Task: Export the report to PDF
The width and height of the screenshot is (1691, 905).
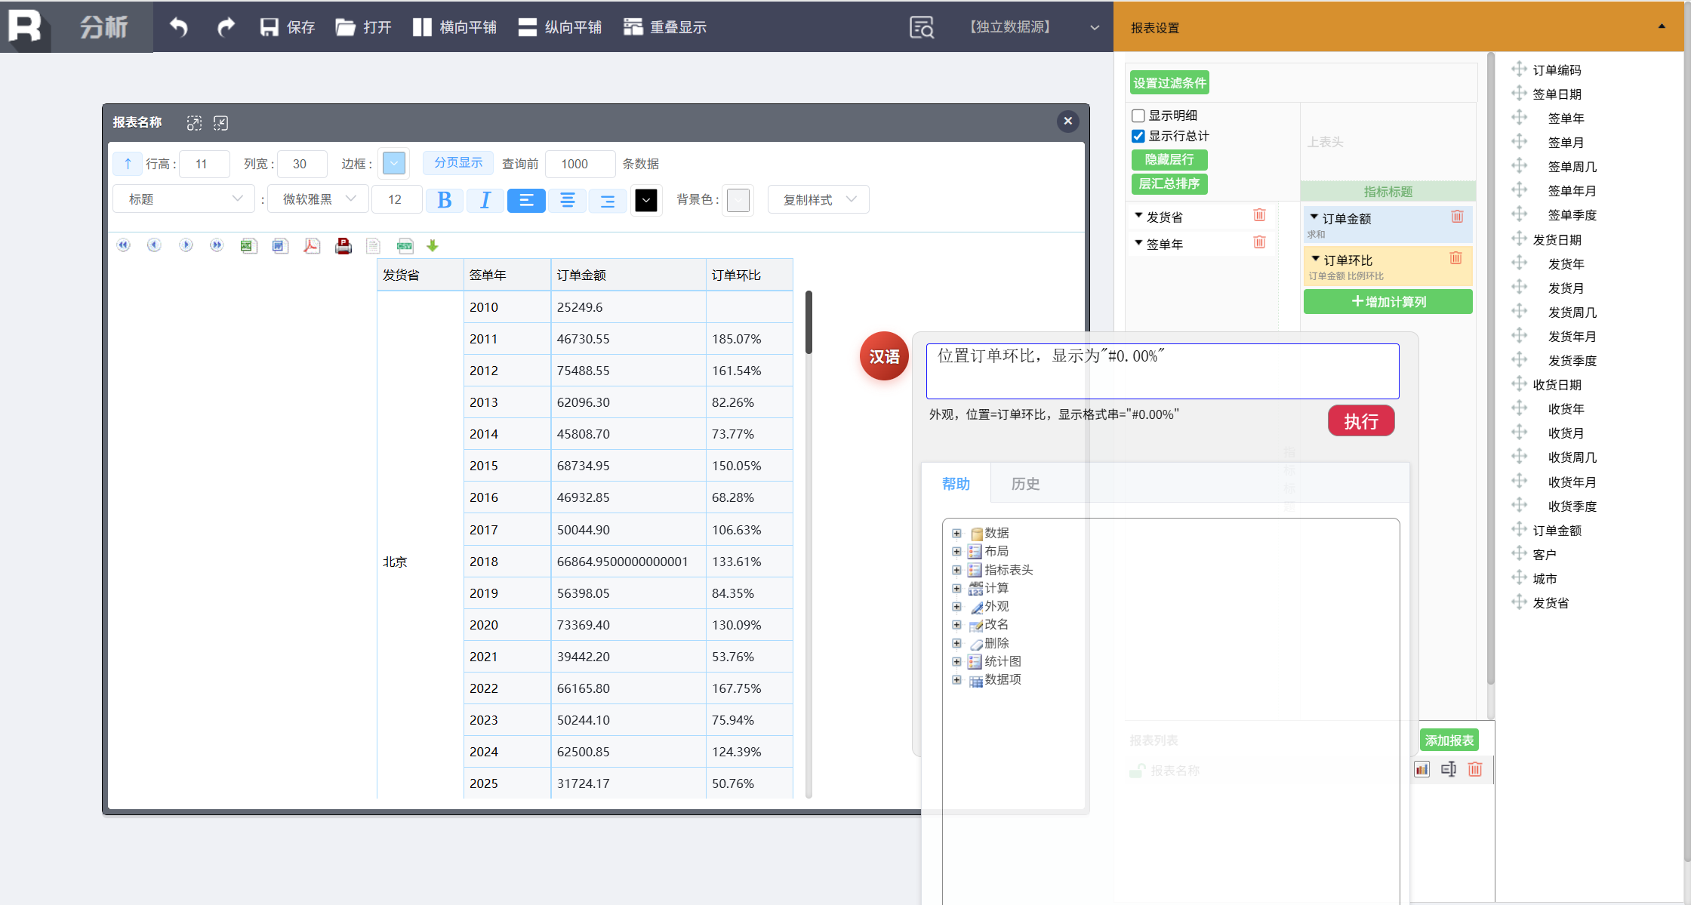Action: (x=311, y=245)
